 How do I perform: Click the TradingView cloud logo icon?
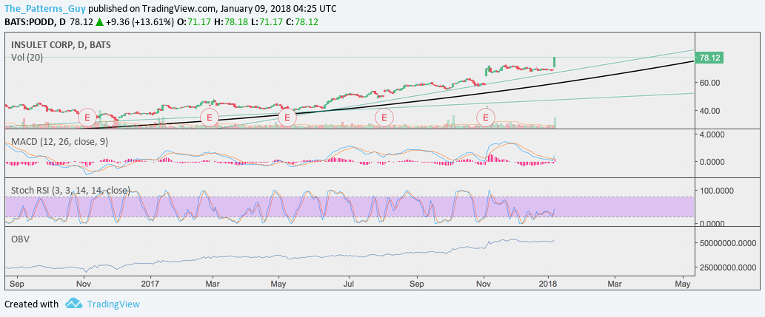click(x=73, y=304)
